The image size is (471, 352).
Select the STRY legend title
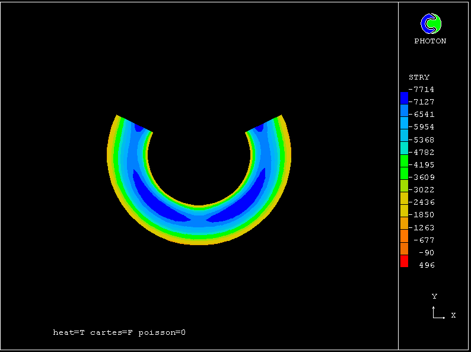coord(419,77)
